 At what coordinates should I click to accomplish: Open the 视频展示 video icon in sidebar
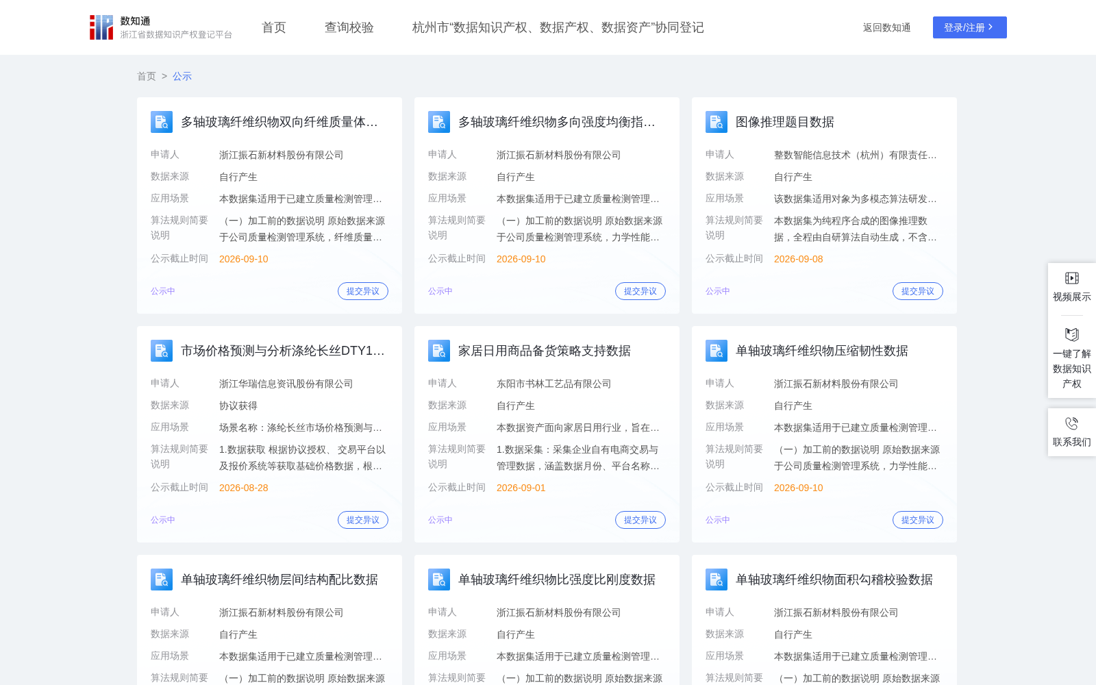[x=1072, y=278]
